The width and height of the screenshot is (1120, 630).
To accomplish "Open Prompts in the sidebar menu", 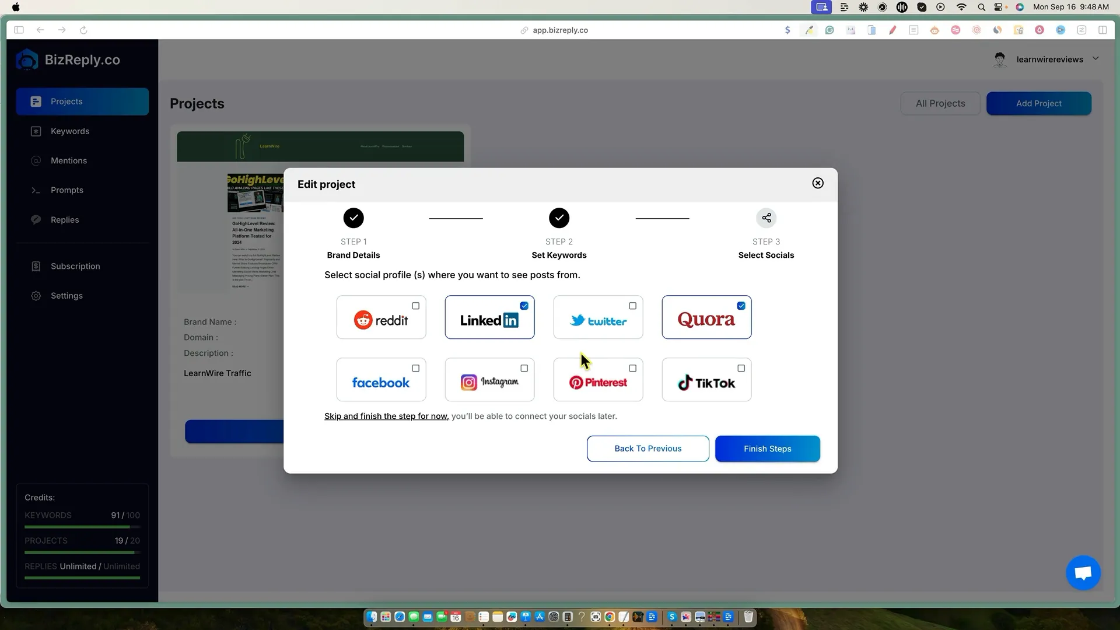I will [x=66, y=190].
